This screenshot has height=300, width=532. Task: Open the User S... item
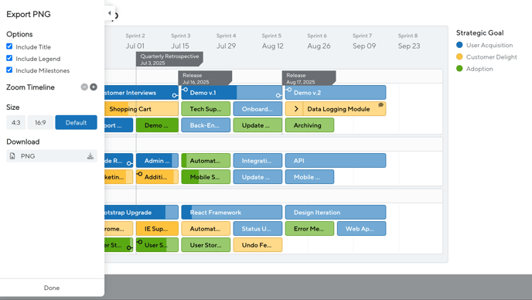pyautogui.click(x=157, y=244)
